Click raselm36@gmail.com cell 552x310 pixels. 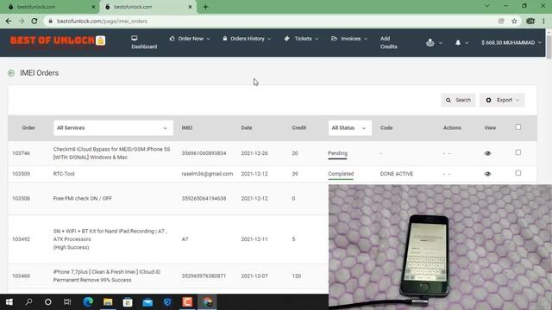point(207,174)
